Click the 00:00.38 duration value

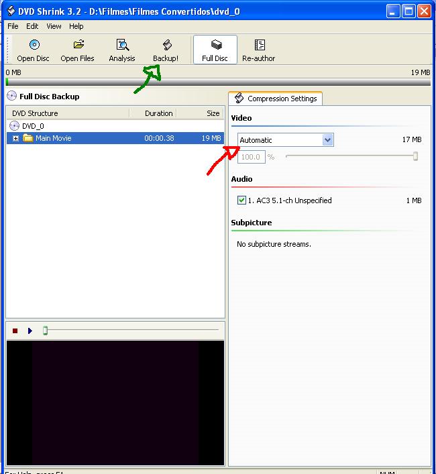coord(159,138)
